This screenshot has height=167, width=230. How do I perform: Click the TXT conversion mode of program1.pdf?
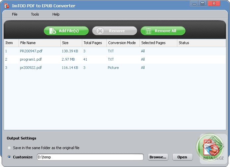tap(111, 59)
